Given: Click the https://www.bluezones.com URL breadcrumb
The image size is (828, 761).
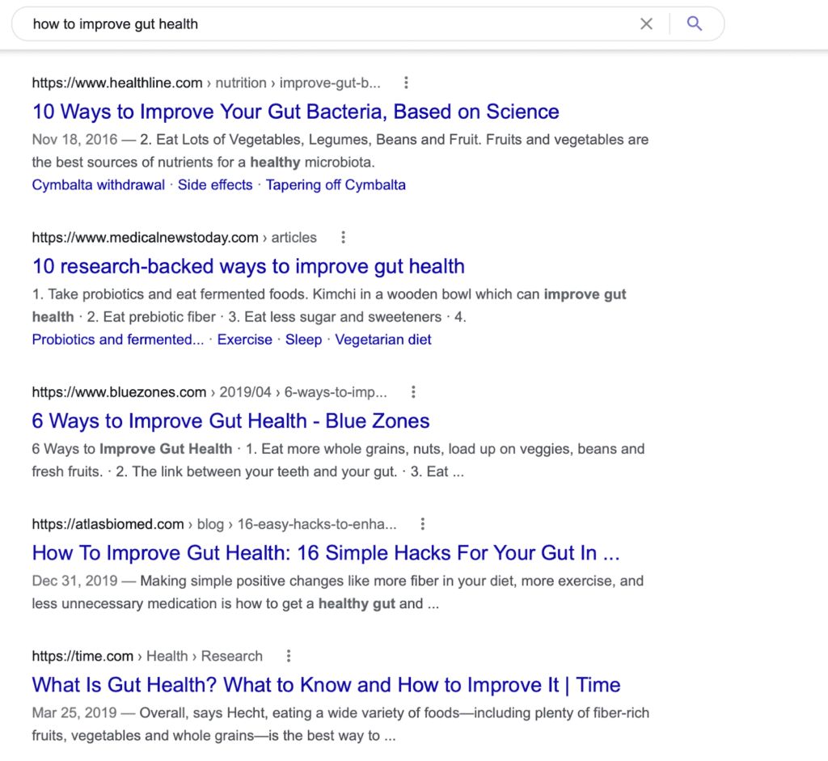Looking at the screenshot, I should pyautogui.click(x=120, y=392).
